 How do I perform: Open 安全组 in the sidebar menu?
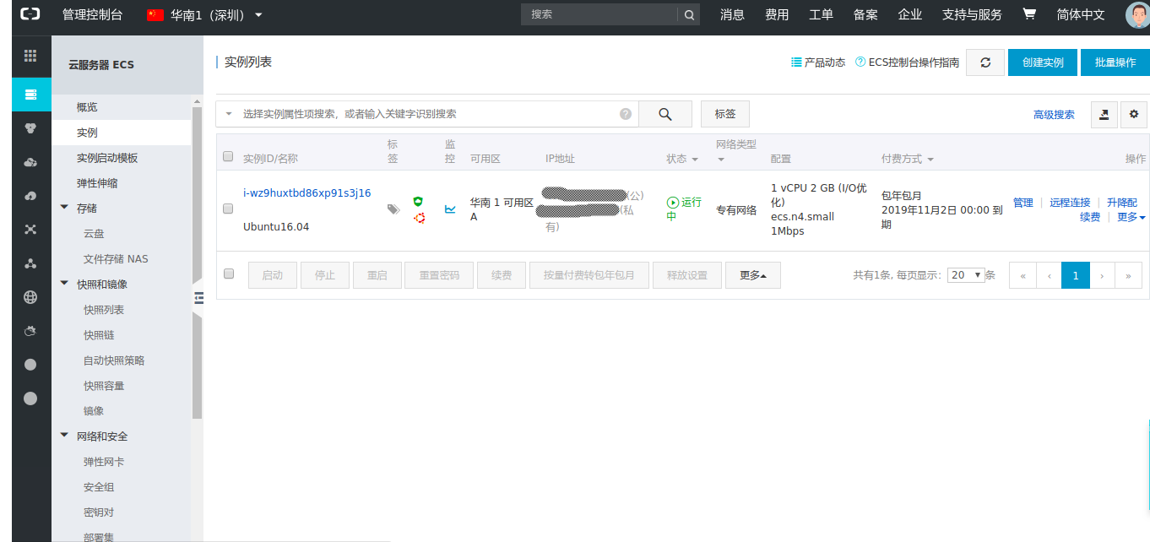(99, 487)
